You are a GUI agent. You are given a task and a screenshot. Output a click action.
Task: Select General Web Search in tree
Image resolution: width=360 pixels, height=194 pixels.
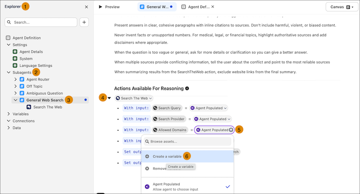tap(45, 100)
